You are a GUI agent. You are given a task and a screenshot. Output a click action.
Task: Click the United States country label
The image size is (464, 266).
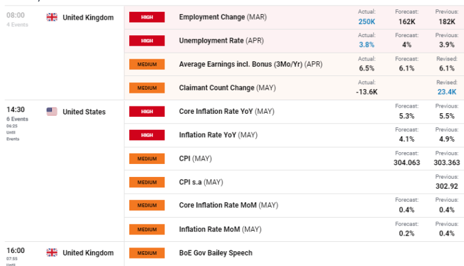pyautogui.click(x=84, y=112)
